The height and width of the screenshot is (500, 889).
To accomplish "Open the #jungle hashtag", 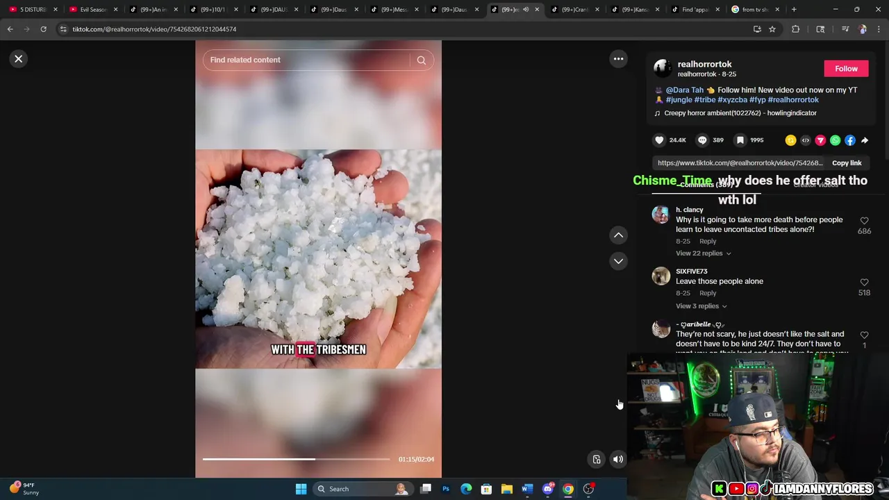I will 679,100.
